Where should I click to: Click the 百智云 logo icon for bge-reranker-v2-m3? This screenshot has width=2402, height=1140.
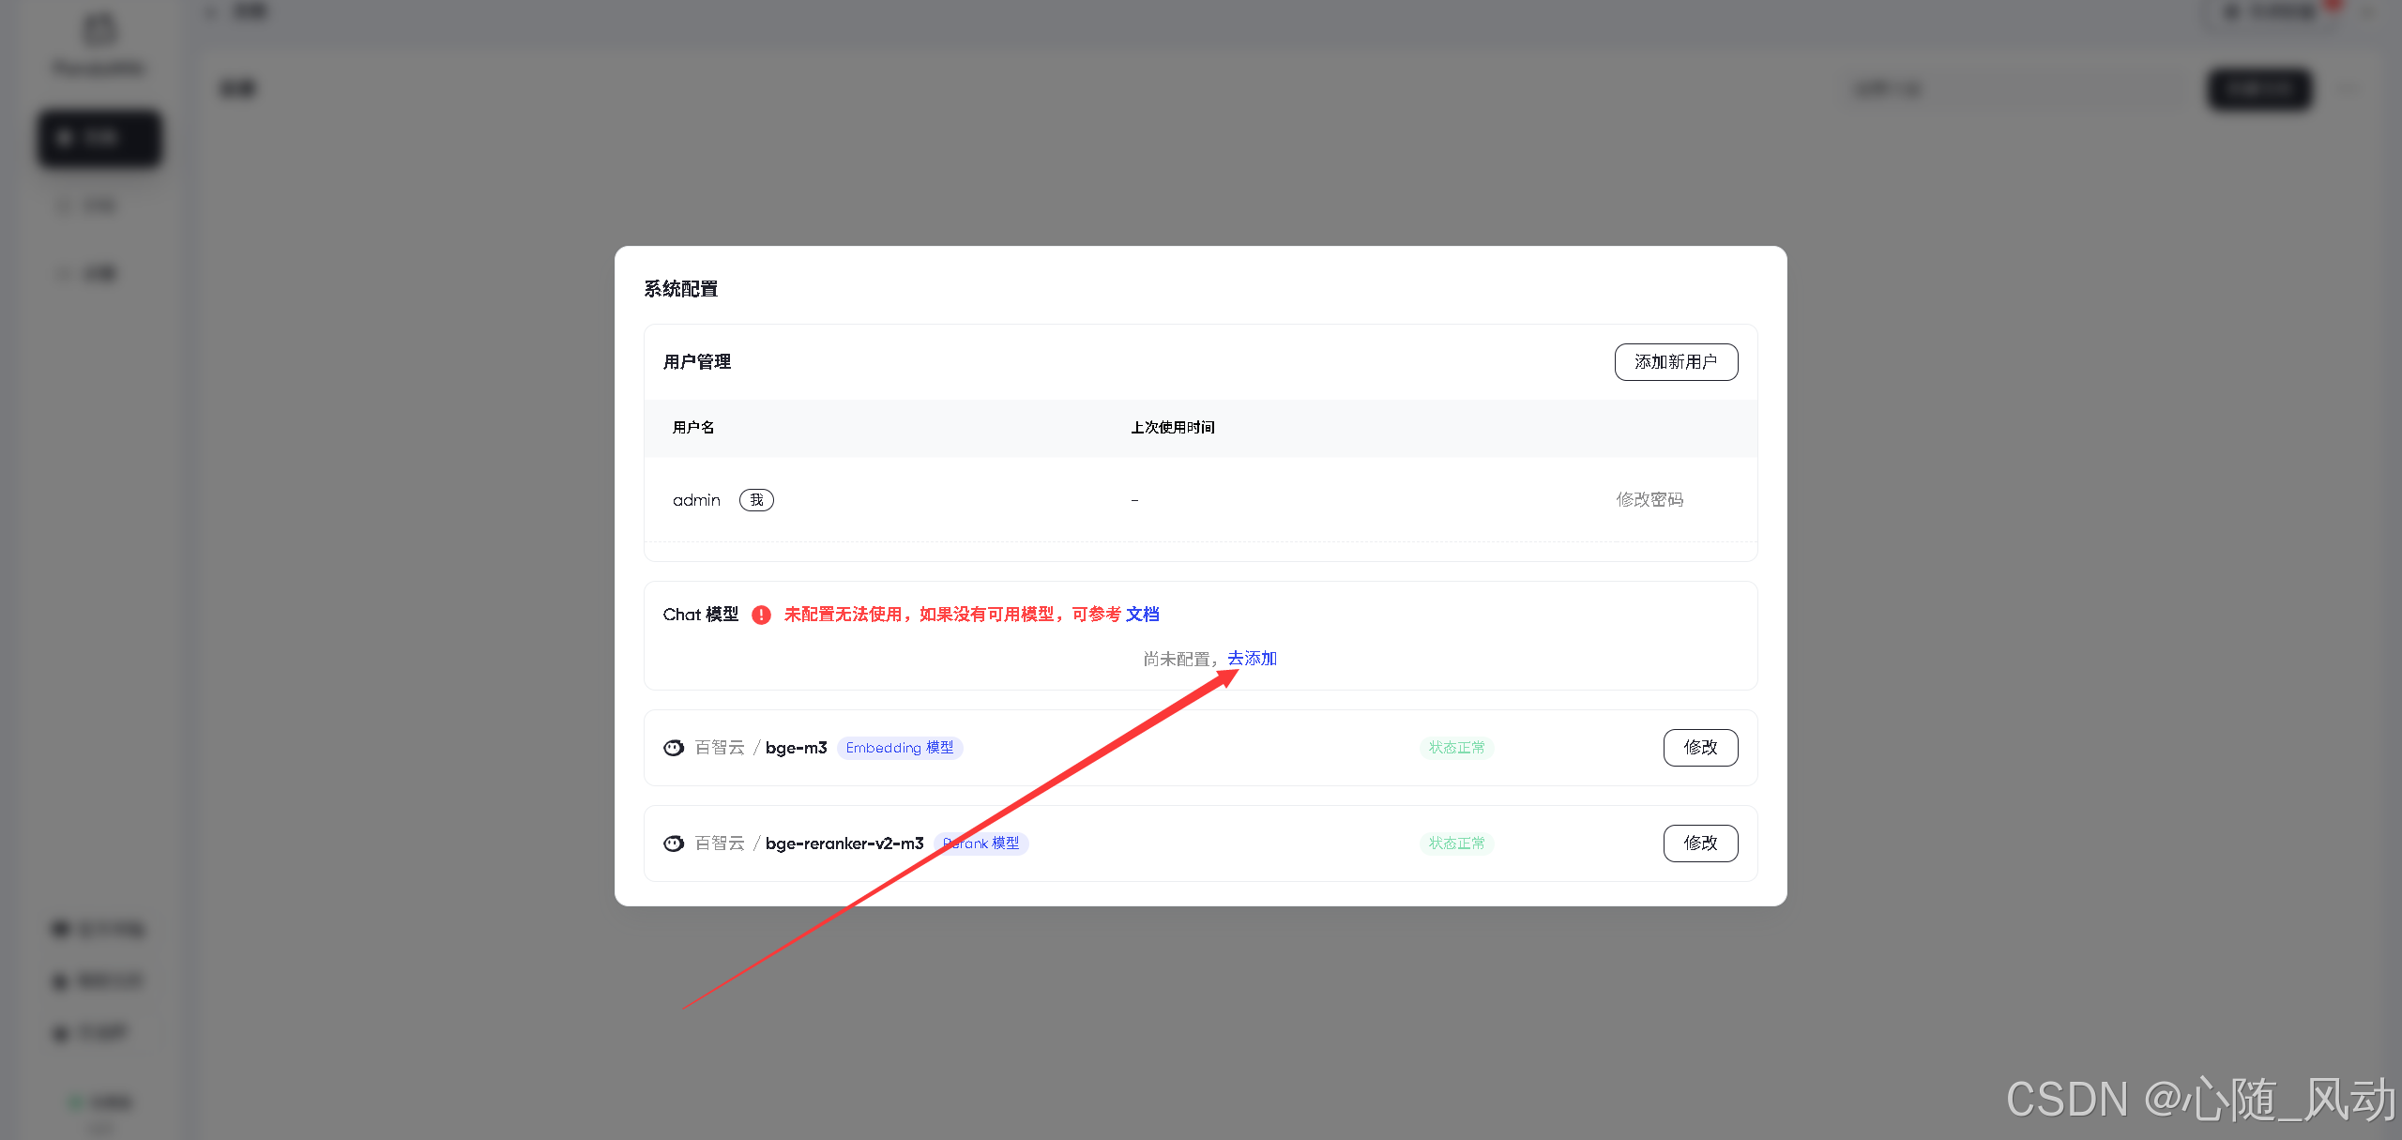[x=674, y=844]
